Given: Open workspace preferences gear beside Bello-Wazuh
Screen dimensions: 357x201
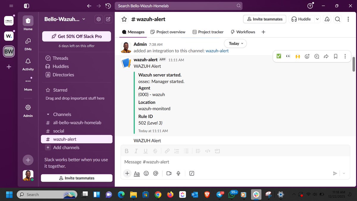Looking at the screenshot, I should click(98, 19).
